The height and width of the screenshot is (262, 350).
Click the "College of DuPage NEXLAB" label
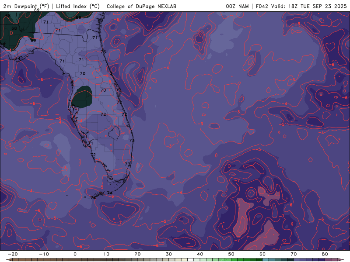pos(141,6)
